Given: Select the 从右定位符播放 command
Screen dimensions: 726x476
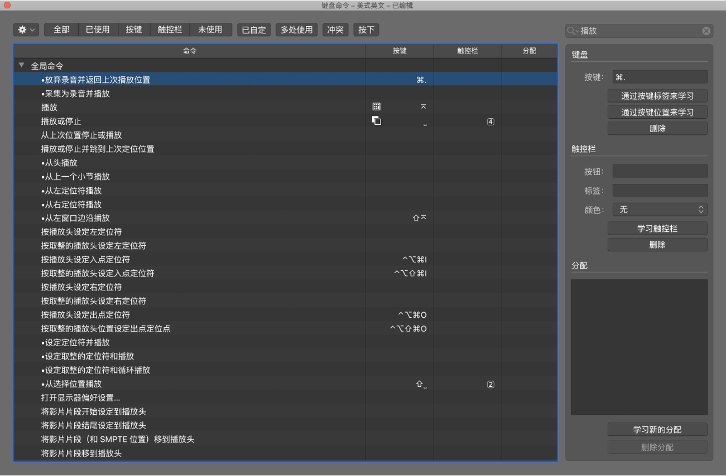Looking at the screenshot, I should pyautogui.click(x=285, y=205).
